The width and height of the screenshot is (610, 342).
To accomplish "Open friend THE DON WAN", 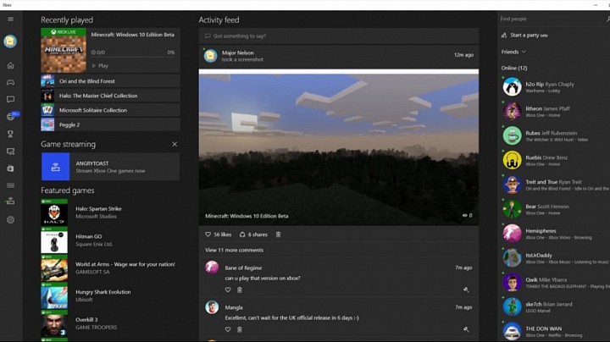I will pos(554,331).
